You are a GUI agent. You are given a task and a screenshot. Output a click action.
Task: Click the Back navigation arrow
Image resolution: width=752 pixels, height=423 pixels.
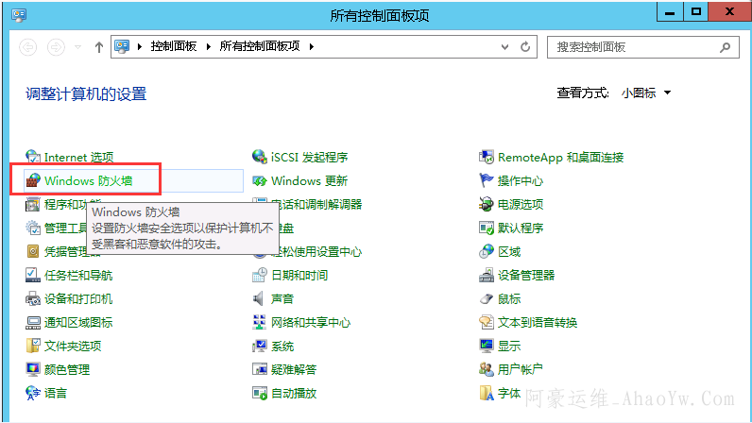point(27,47)
